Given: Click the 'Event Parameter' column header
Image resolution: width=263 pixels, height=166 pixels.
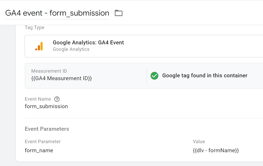Looking at the screenshot, I should click(43, 142).
